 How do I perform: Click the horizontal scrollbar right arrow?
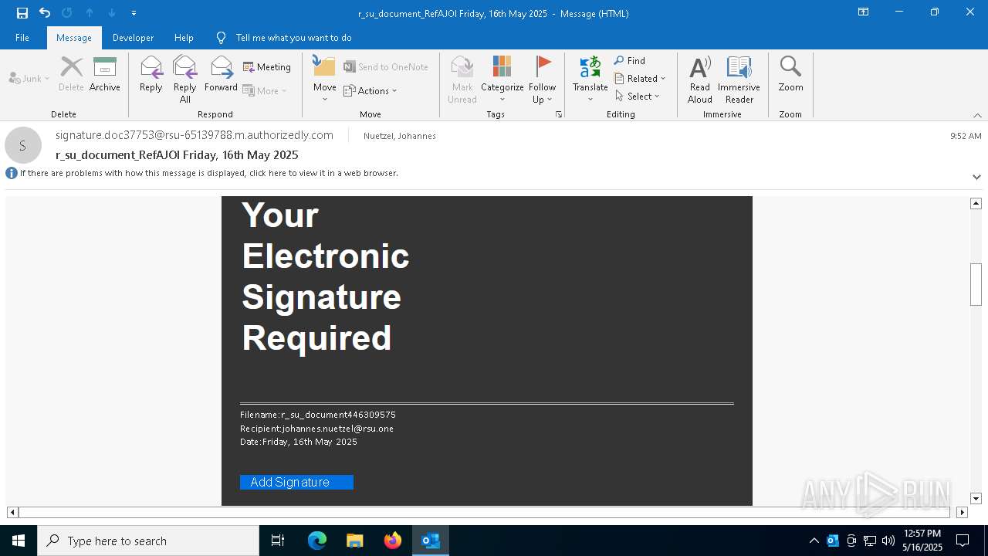tap(962, 512)
